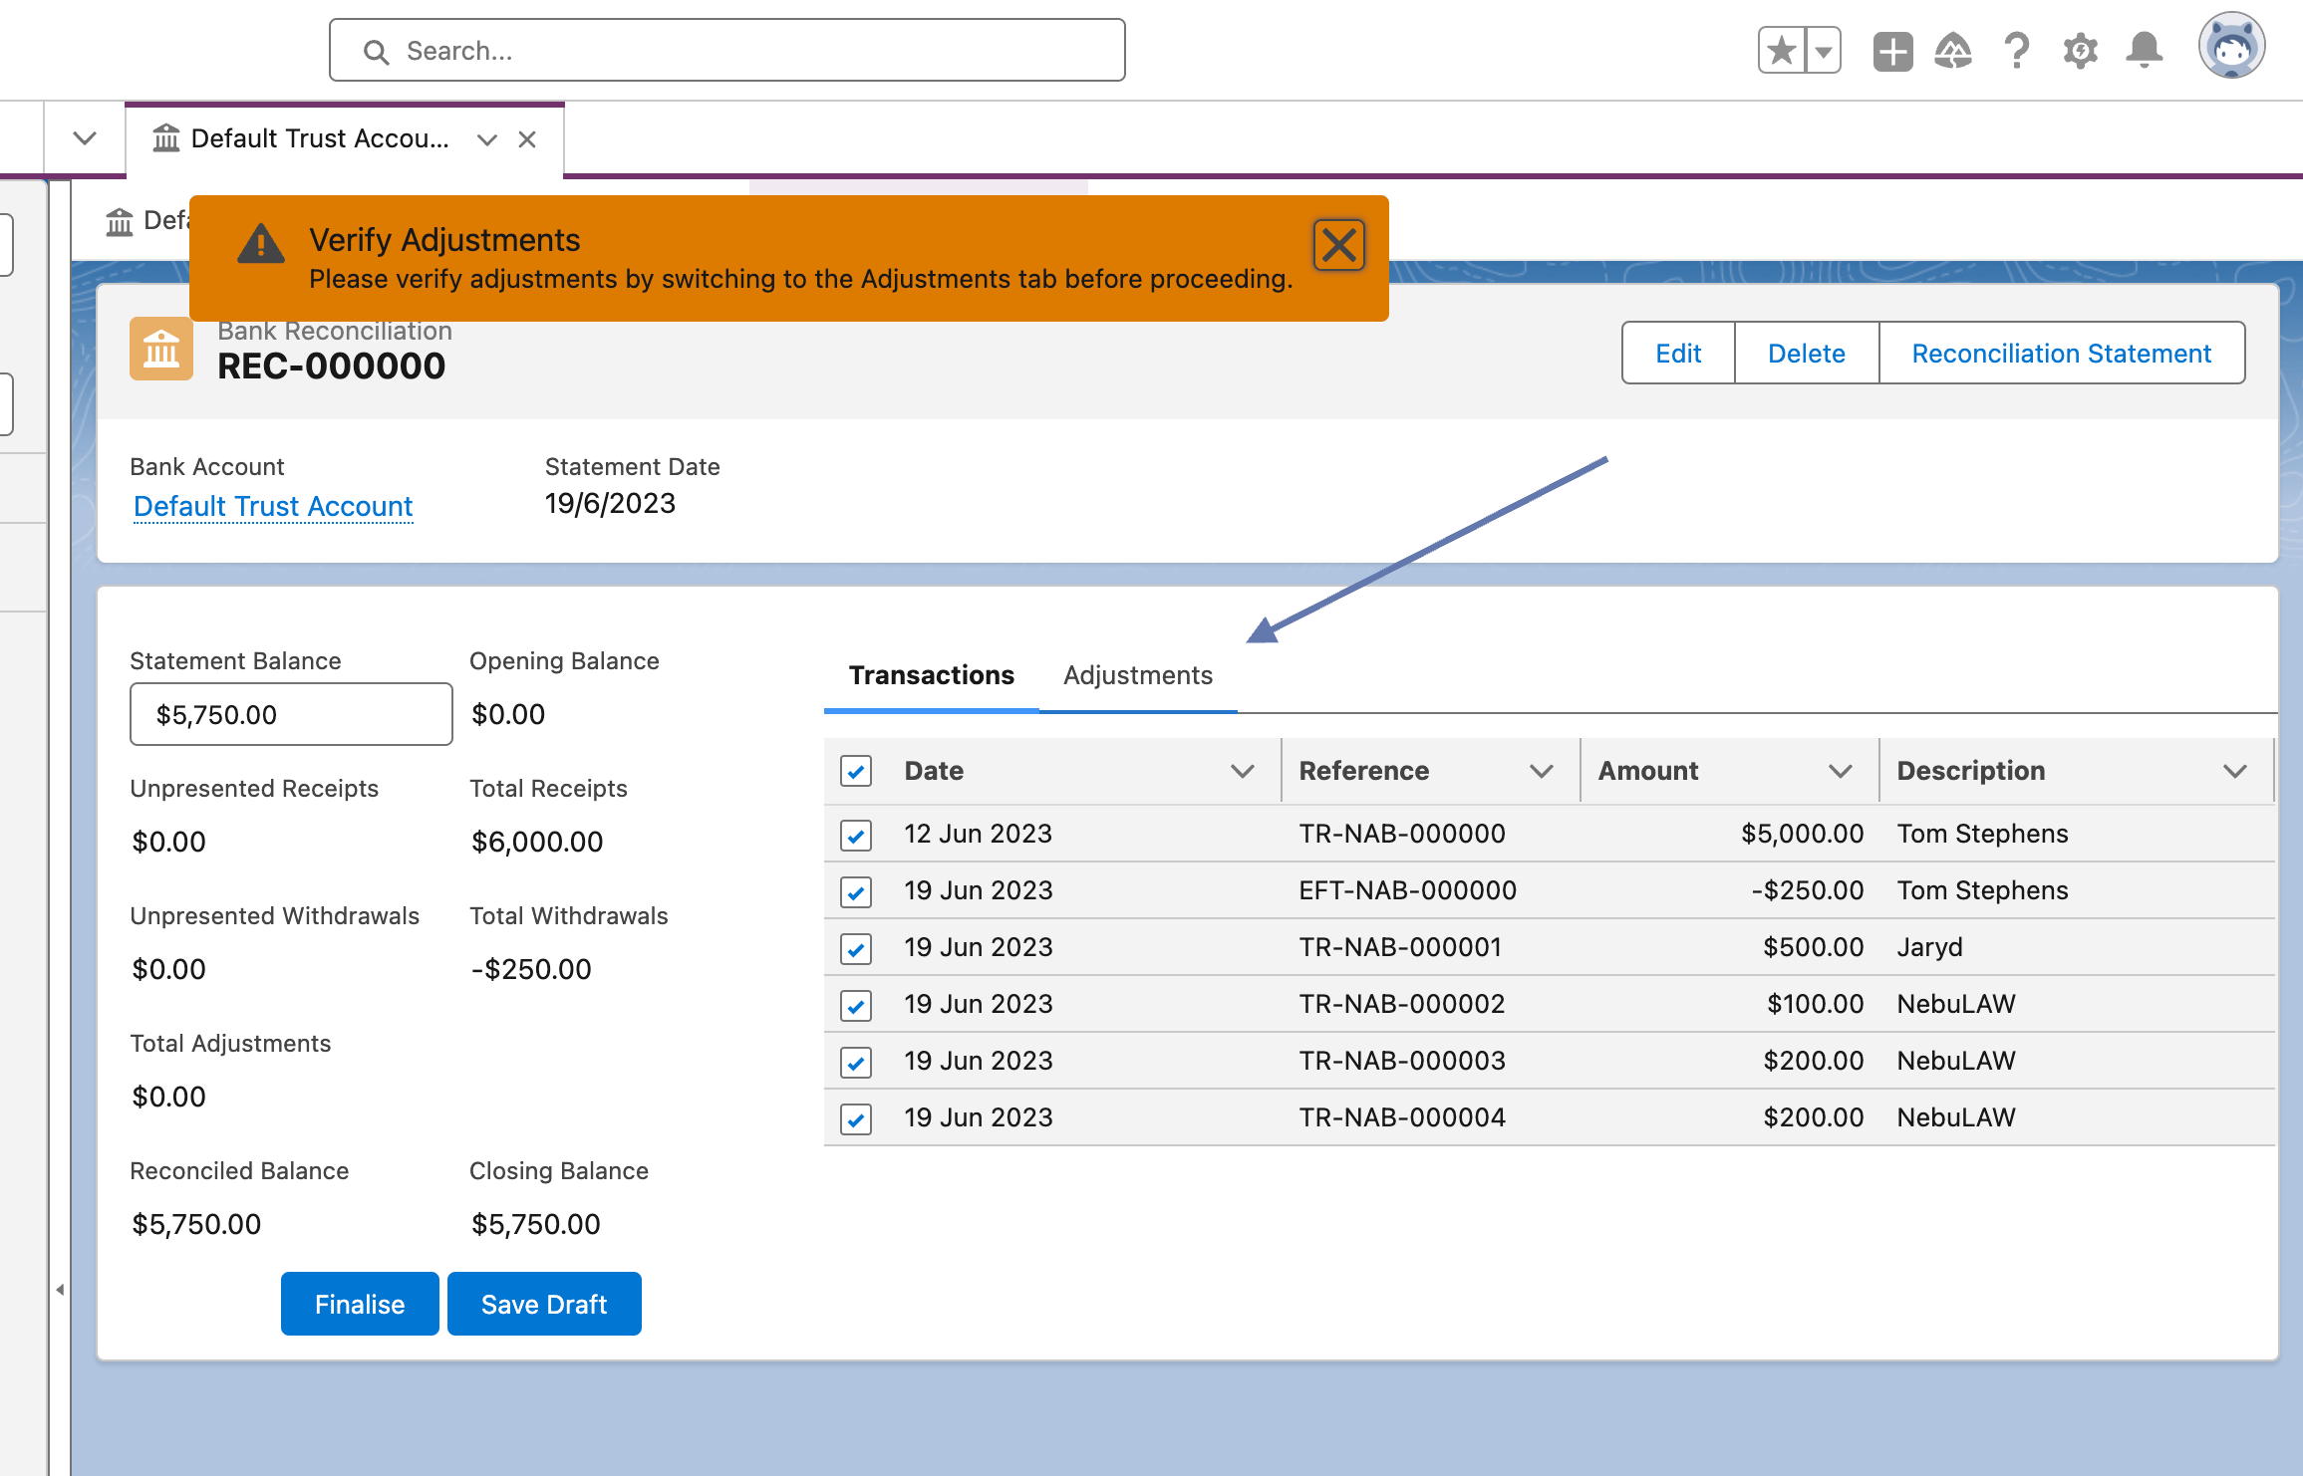Click the bank icon in the workspace tab

click(x=165, y=138)
